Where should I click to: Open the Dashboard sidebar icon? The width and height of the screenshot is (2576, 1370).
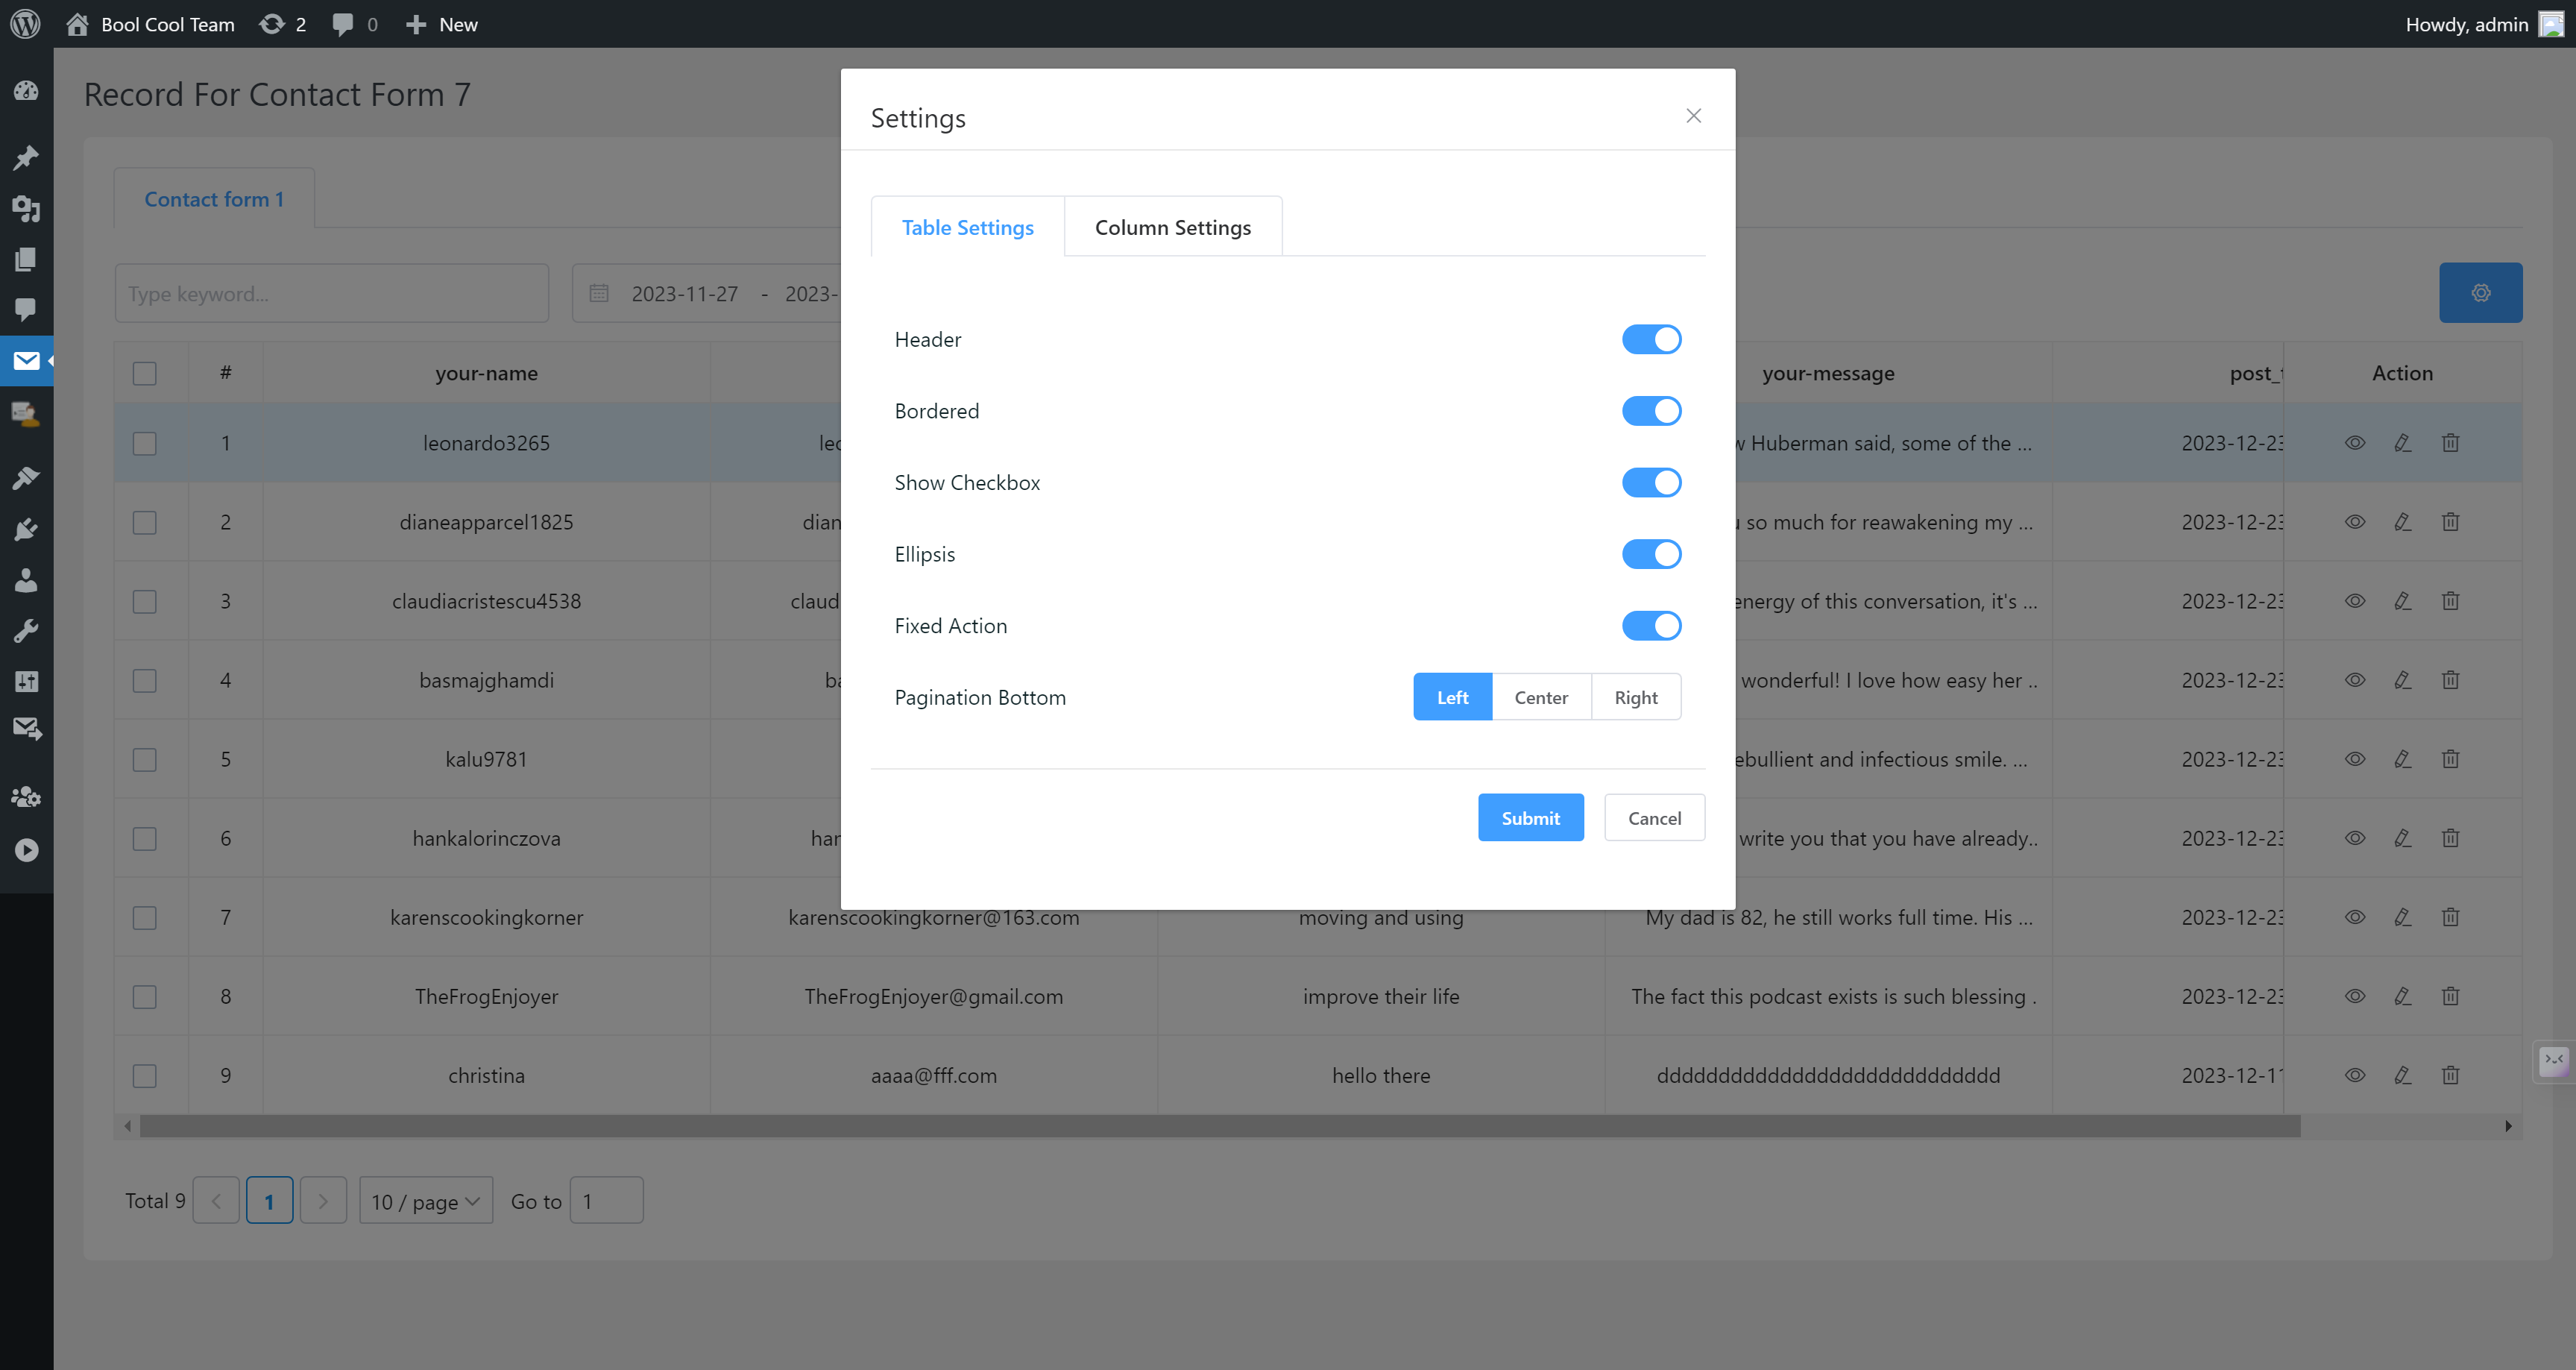(x=26, y=91)
